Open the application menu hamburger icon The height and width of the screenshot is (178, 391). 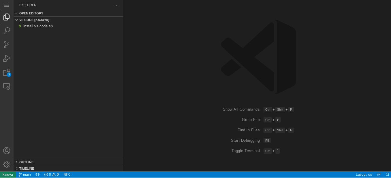[7, 5]
